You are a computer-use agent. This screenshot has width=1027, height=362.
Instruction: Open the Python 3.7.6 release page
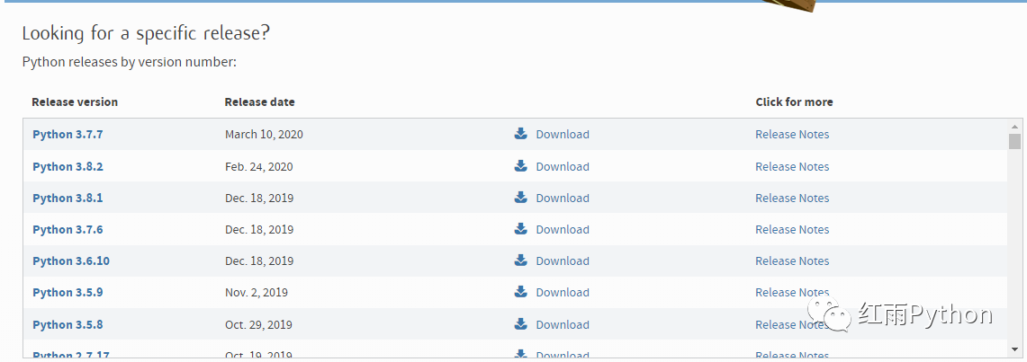(x=68, y=229)
